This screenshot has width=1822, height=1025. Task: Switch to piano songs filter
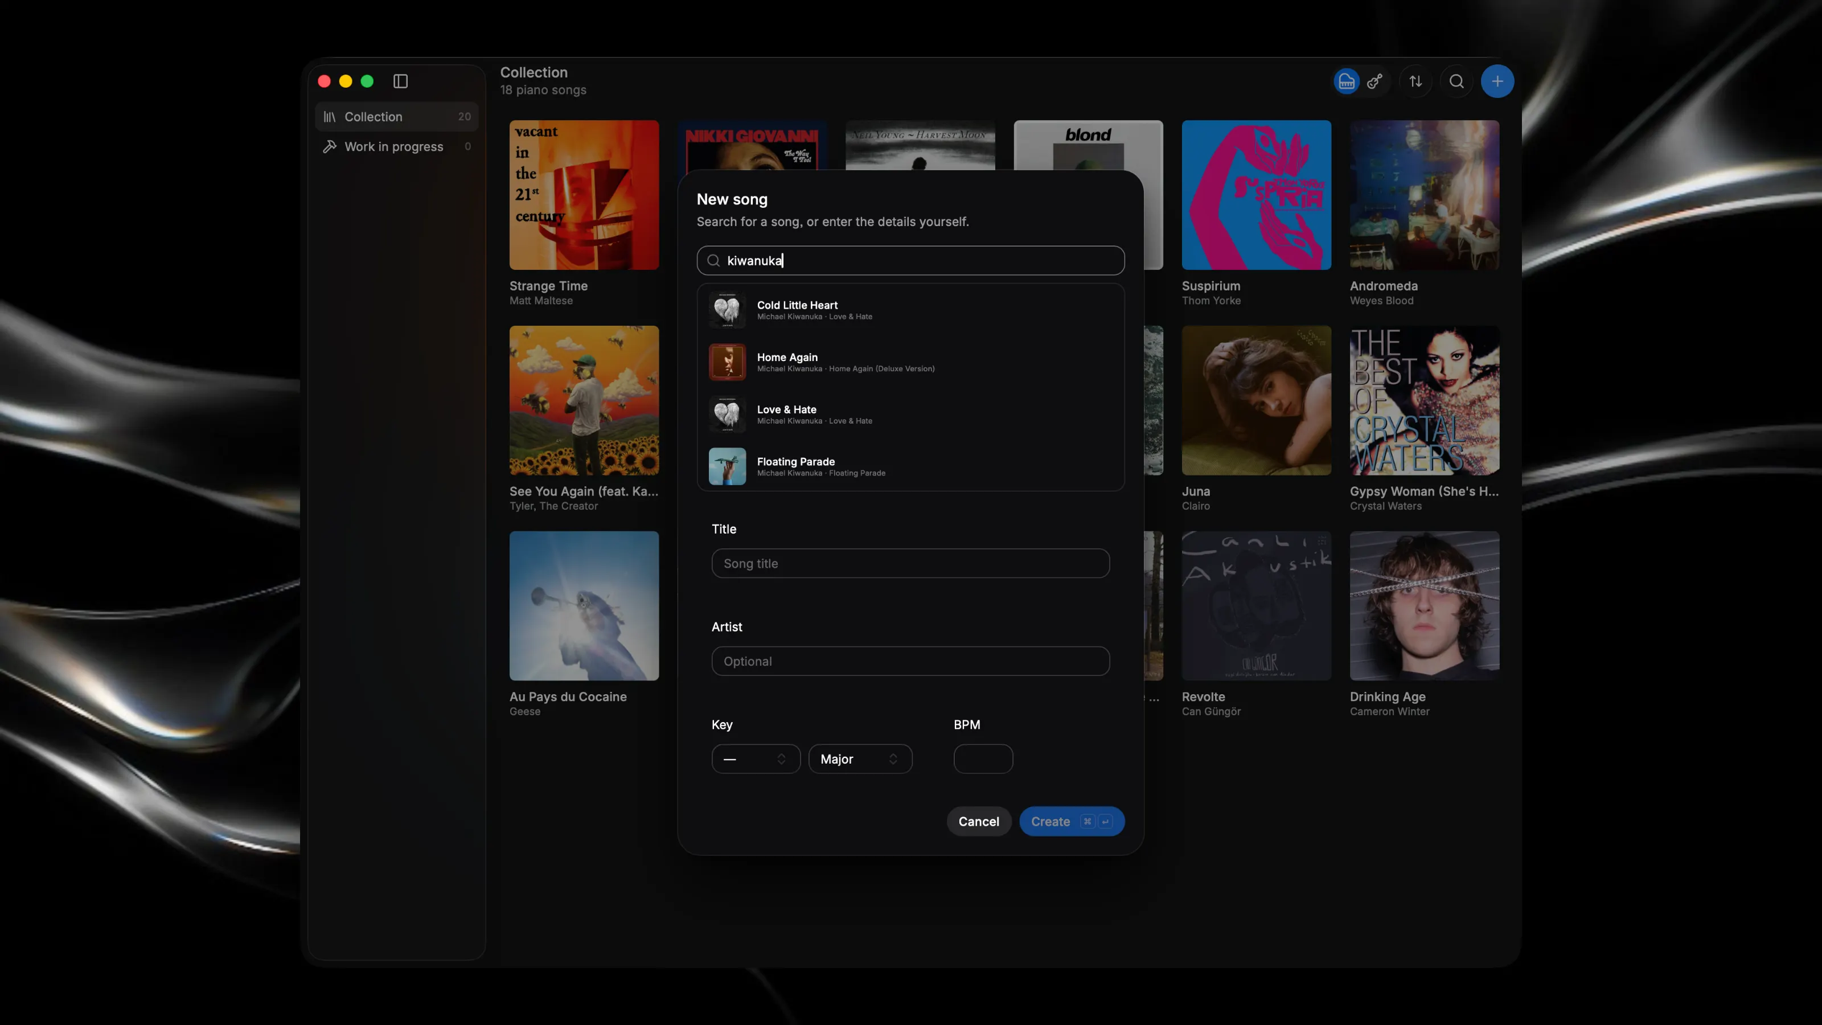click(x=1346, y=81)
